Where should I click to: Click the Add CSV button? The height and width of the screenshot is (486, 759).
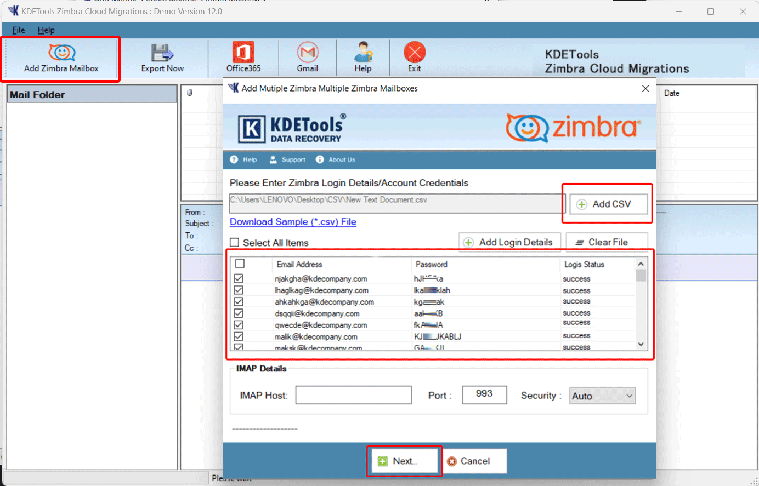(x=608, y=204)
